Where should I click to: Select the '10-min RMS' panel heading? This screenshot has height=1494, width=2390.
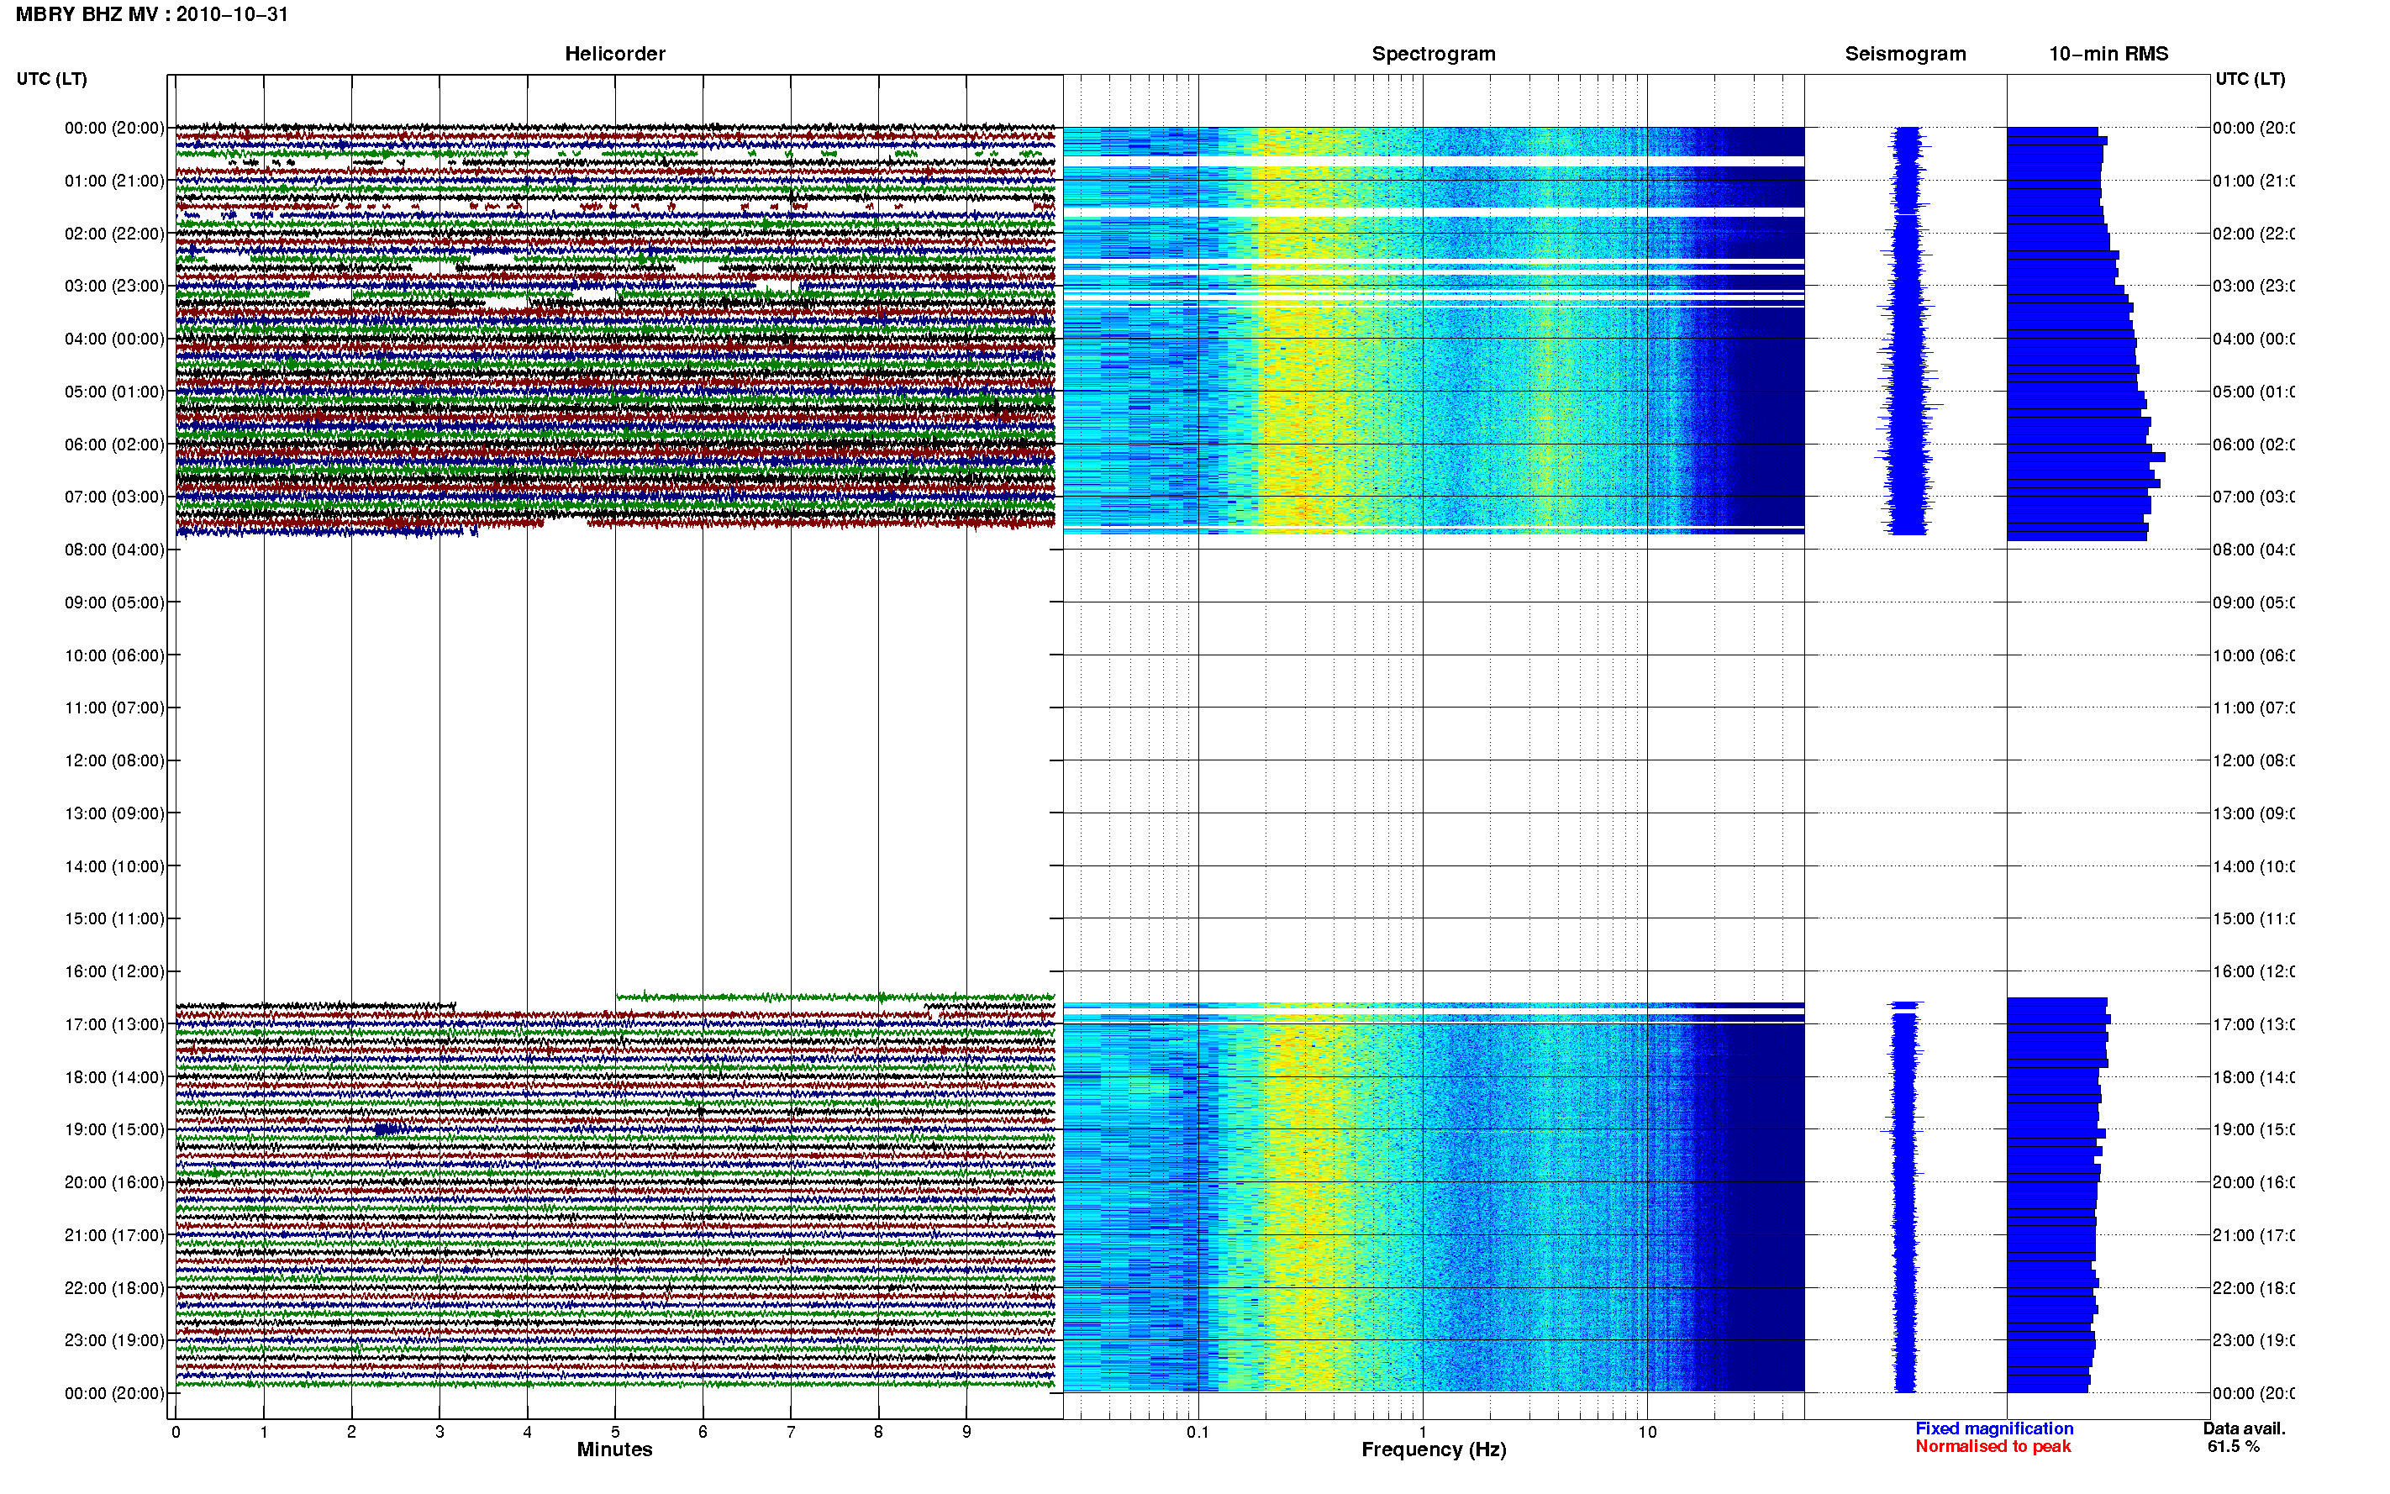click(2108, 54)
